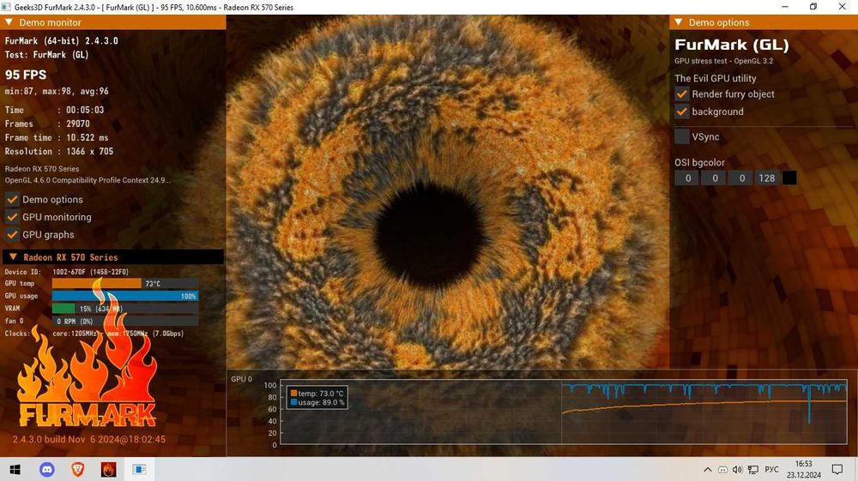Click the FurMark (GL) heading in Demo options
The height and width of the screenshot is (481, 858).
click(732, 45)
